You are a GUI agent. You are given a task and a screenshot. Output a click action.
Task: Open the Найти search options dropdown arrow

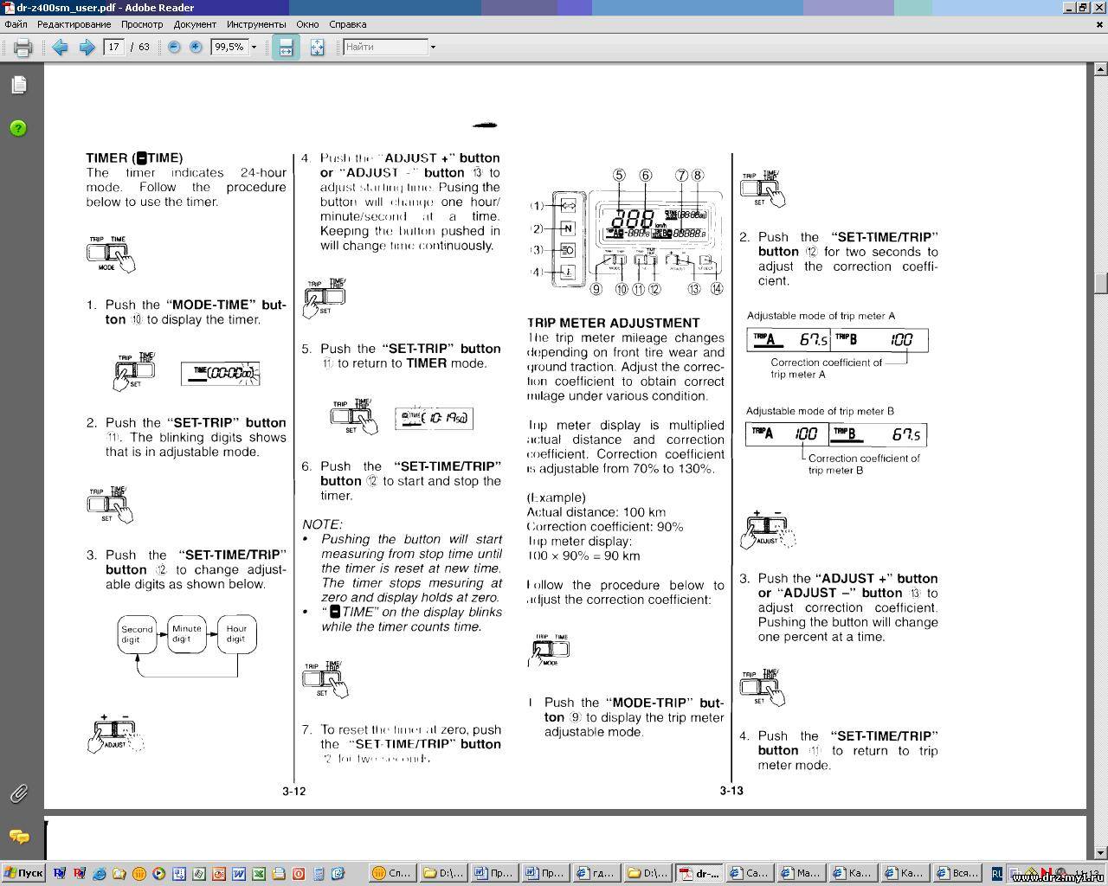[x=433, y=47]
